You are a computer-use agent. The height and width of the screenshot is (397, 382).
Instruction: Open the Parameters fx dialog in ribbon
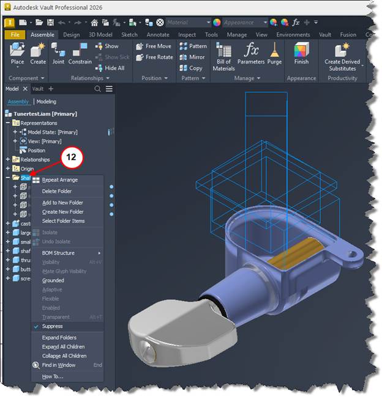pyautogui.click(x=251, y=54)
